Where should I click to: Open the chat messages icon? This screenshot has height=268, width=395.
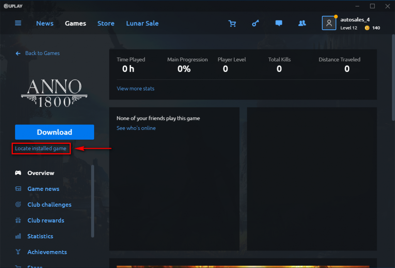[279, 24]
